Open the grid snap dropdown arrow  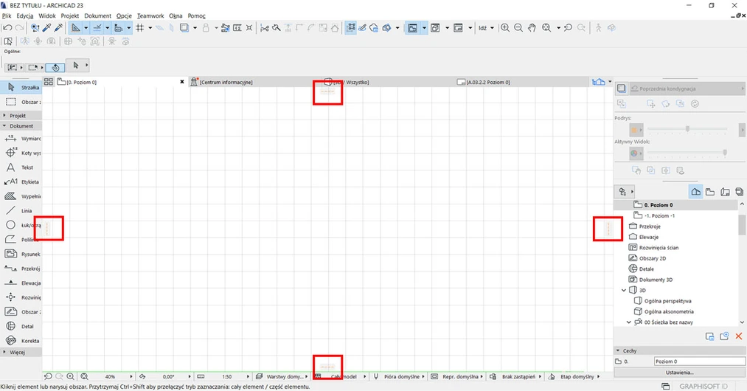pyautogui.click(x=150, y=27)
